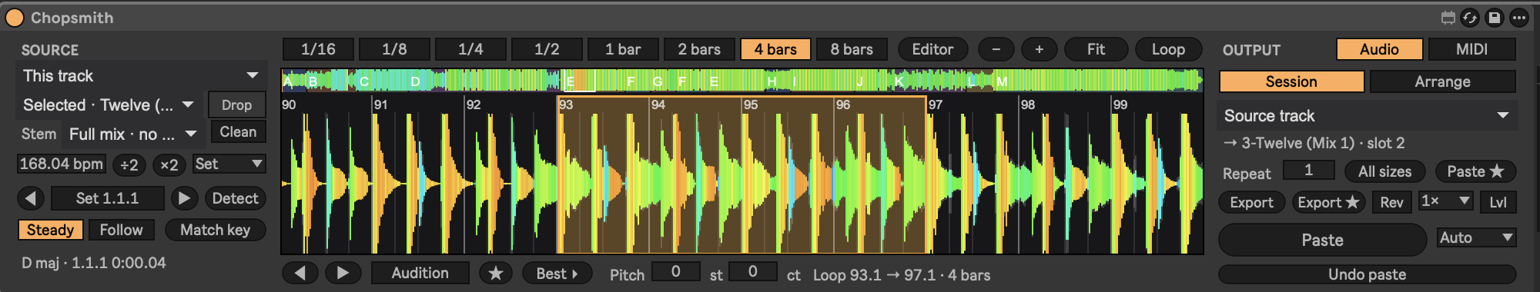Image resolution: width=1540 pixels, height=292 pixels.
Task: Click the Undo paste button
Action: coord(1367,274)
